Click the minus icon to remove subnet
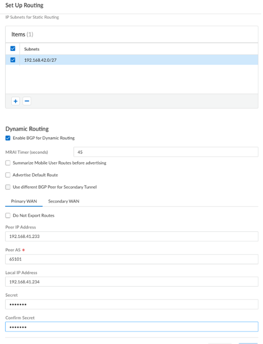263x344 pixels. [27, 101]
